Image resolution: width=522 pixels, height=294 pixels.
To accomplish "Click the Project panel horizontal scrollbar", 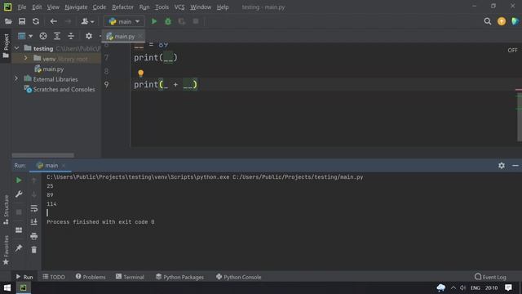I will [x=43, y=155].
